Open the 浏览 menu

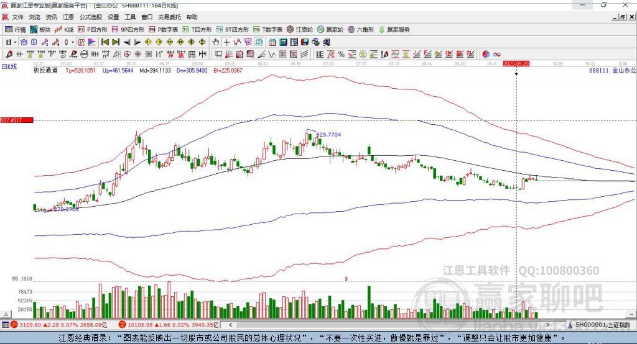pos(35,17)
